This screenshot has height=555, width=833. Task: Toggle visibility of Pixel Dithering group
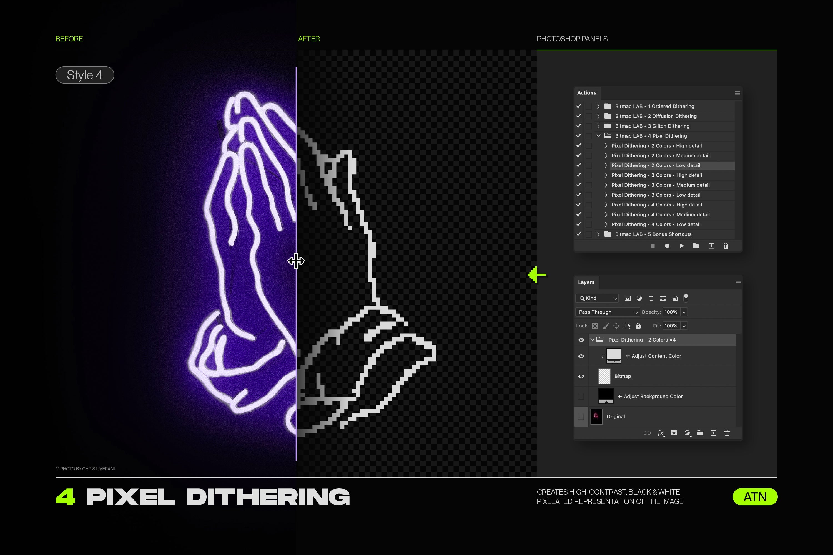[x=580, y=339]
